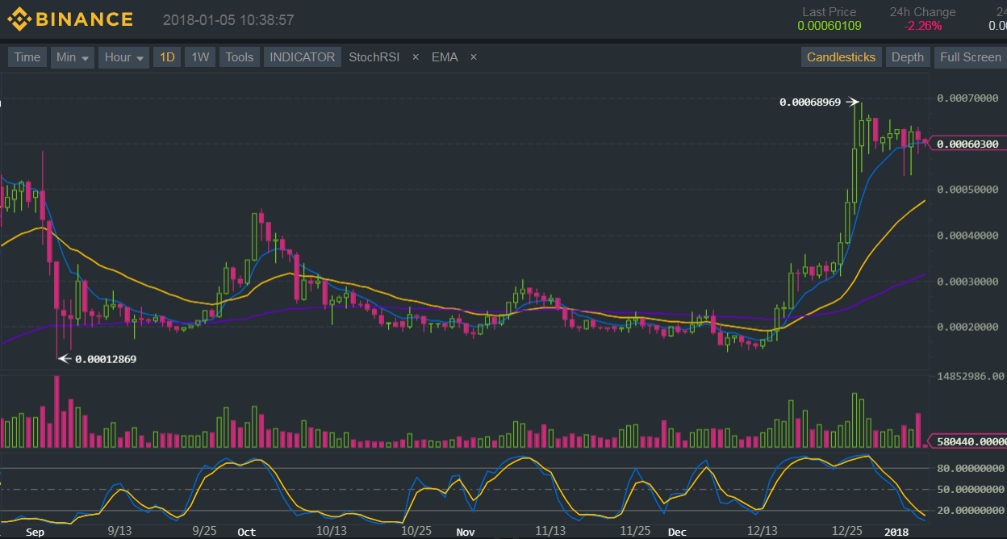Click the 0.00020000 price axis label
1007x539 pixels.
(967, 327)
